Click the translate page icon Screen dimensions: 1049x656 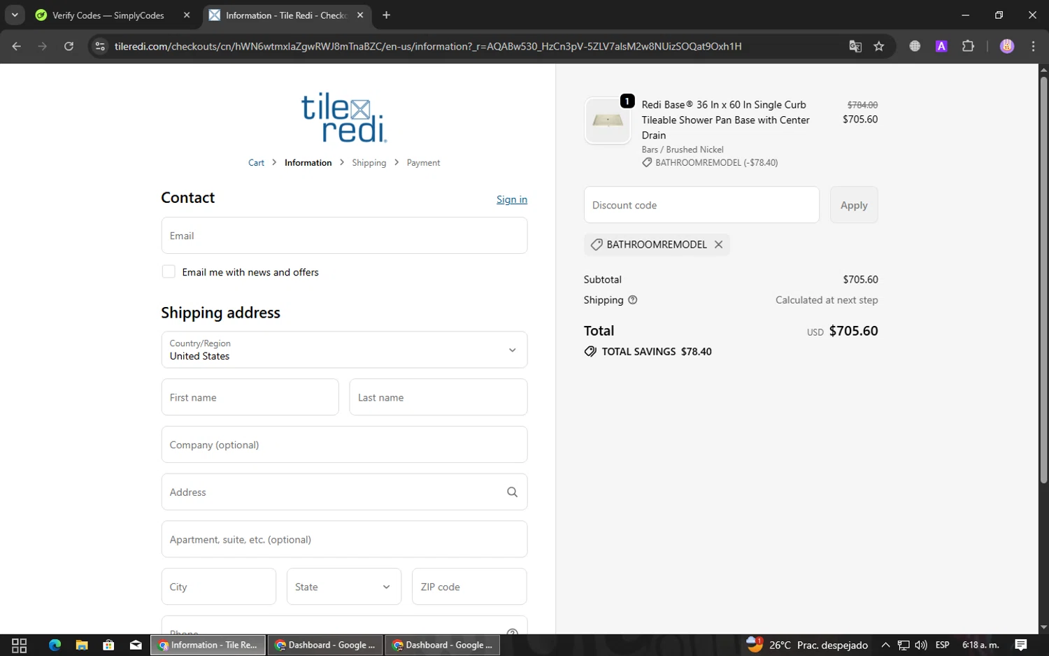855,46
